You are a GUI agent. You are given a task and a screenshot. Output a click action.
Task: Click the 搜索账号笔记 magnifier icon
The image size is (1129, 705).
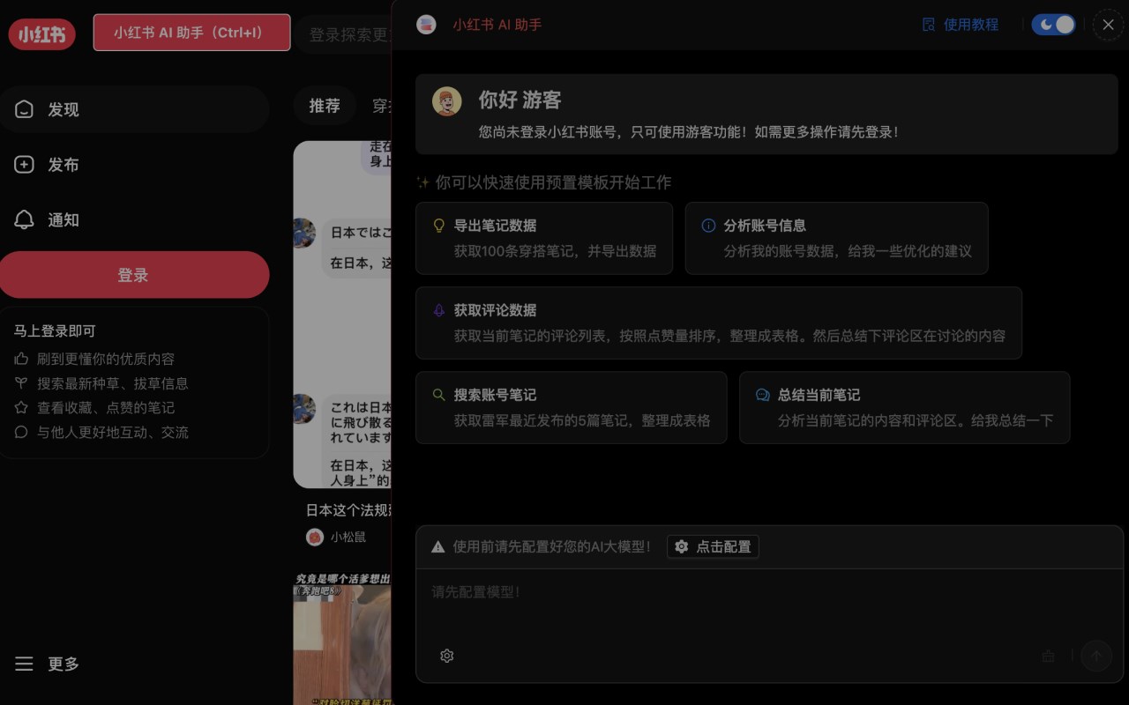click(438, 395)
